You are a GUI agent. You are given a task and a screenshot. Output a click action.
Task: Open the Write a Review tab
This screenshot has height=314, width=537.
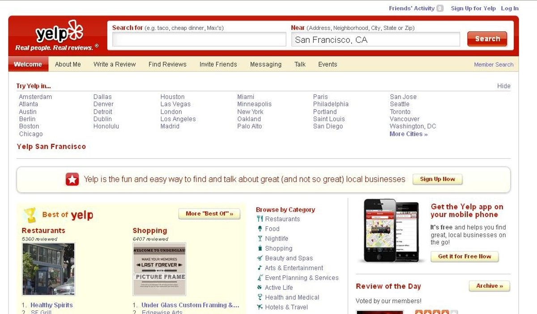115,64
